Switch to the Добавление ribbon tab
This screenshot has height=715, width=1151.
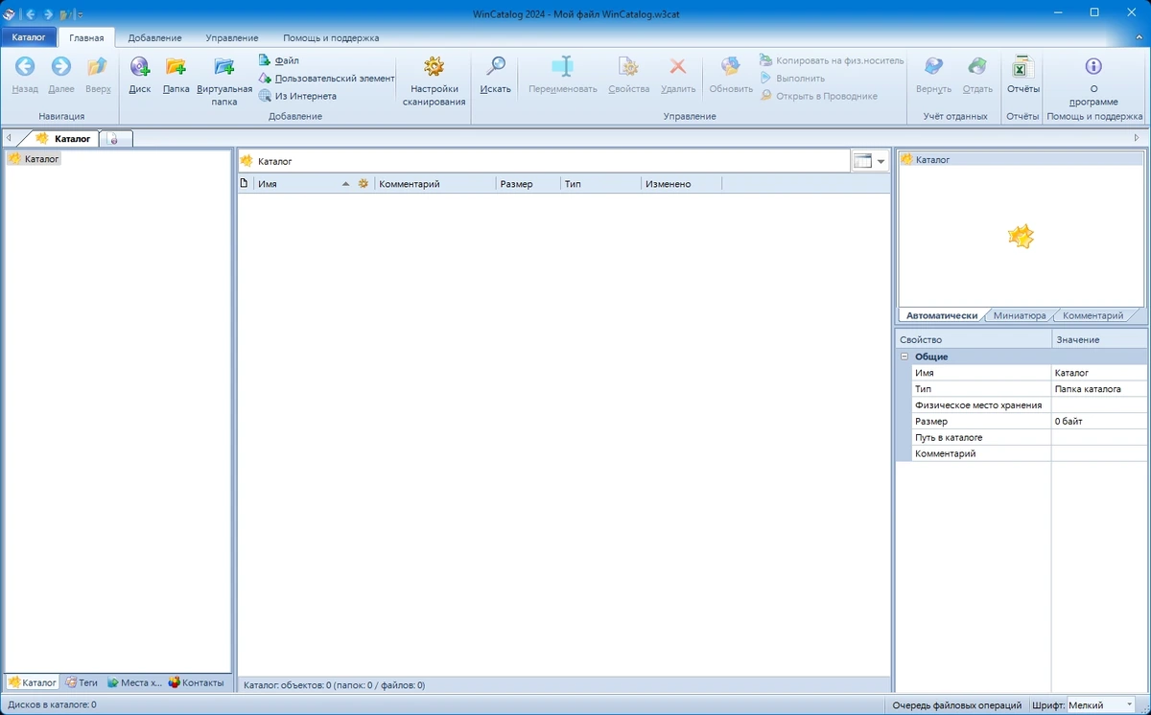[154, 38]
